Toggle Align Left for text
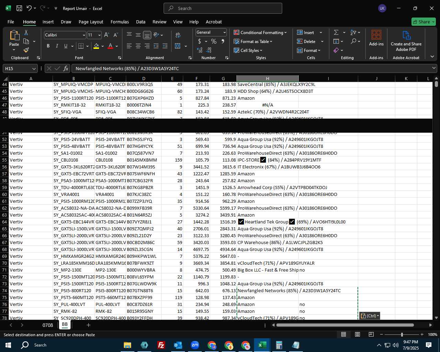This screenshot has width=440, height=352. coord(129,46)
